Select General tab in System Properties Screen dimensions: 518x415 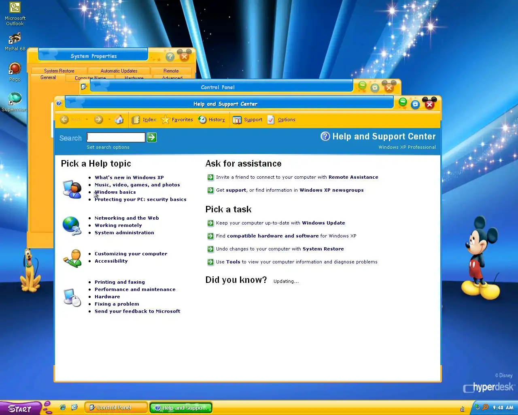pyautogui.click(x=48, y=77)
